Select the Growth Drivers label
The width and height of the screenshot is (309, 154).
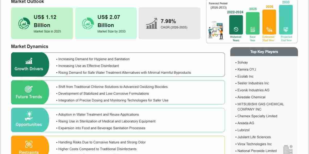point(29,69)
